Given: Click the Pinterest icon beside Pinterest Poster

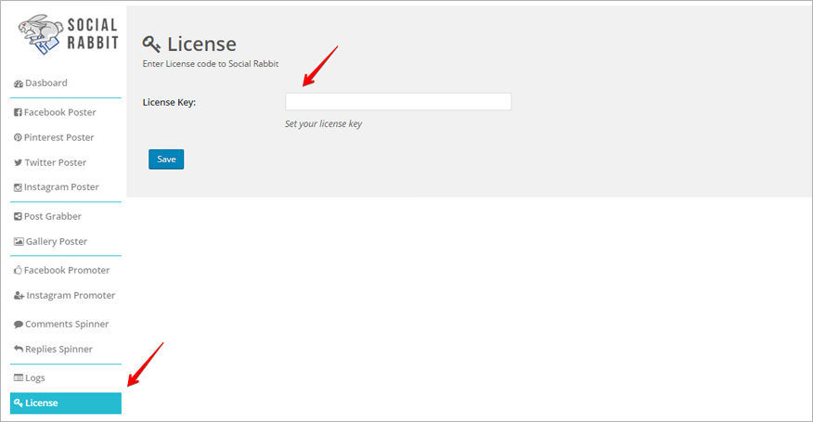Looking at the screenshot, I should click(18, 137).
